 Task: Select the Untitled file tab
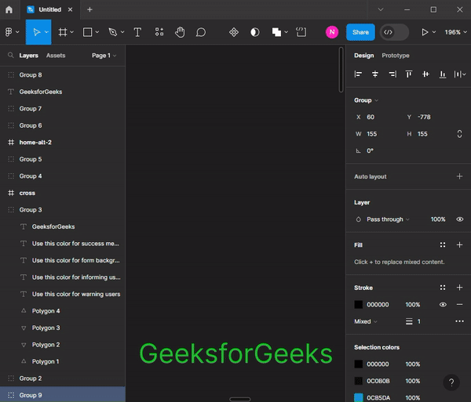point(49,9)
